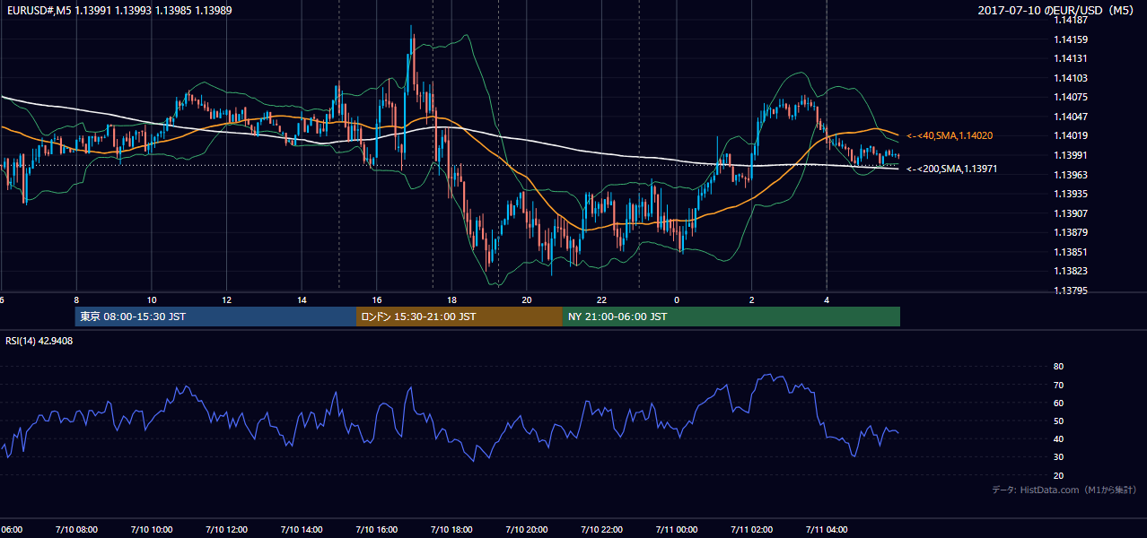Select the NY 21:00-06:00 JST session bar

[731, 317]
